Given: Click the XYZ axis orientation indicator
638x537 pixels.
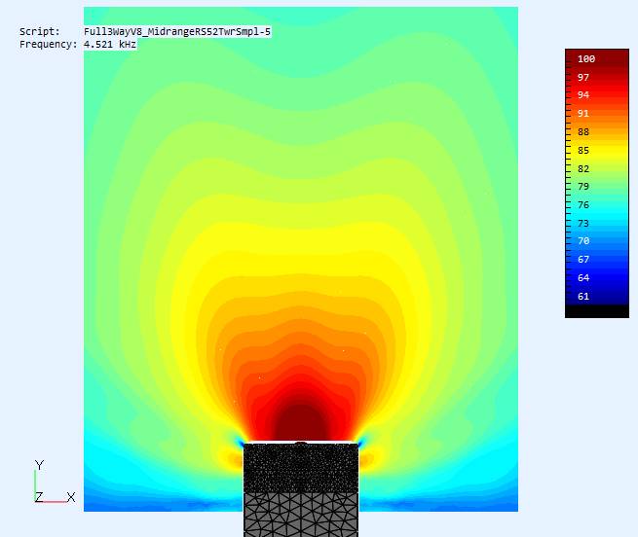Looking at the screenshot, I should [55, 482].
